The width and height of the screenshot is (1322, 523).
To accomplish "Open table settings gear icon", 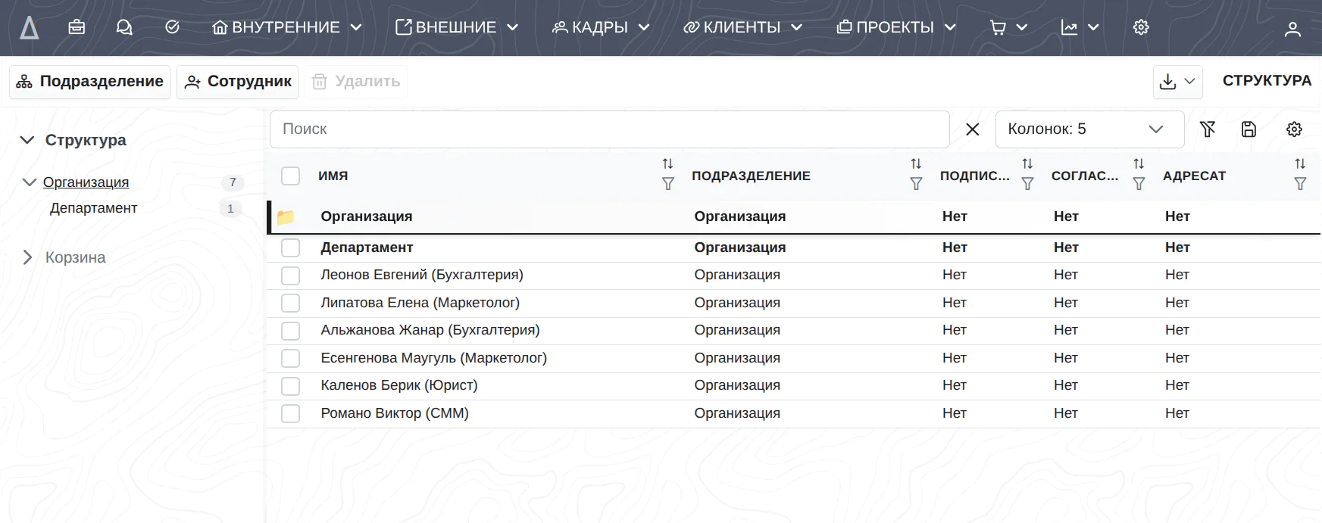I will click(x=1294, y=129).
